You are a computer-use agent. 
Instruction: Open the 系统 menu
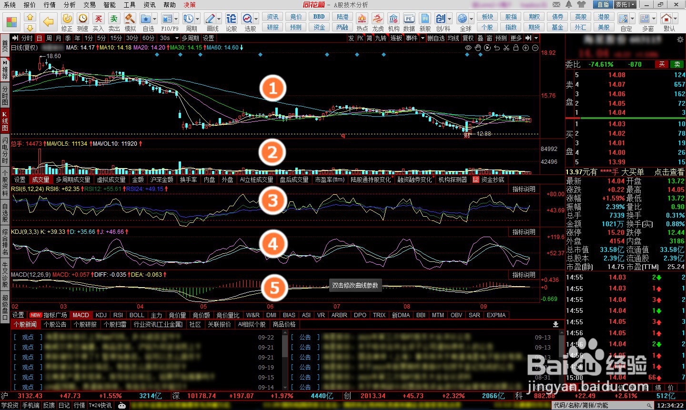click(10, 5)
